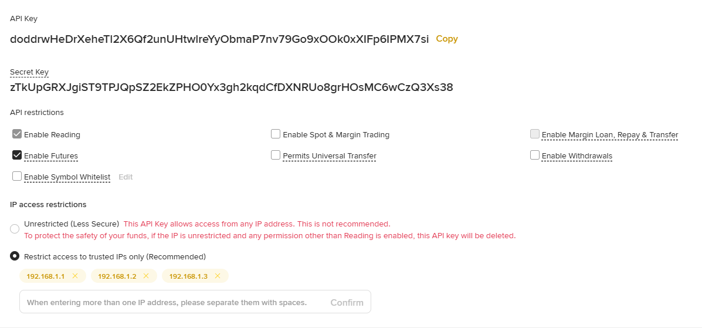702x328 pixels.
Task: Click the 192.168.1.2 IP tag label
Action: 117,276
